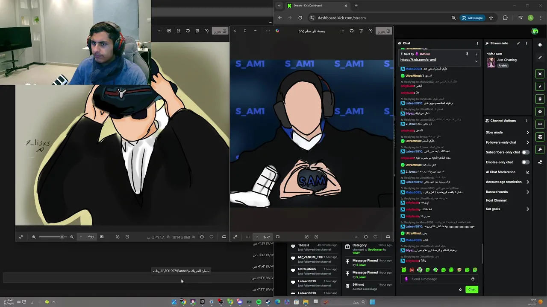Reload the Kick dashboard page
This screenshot has height=307, width=547.
(x=300, y=18)
